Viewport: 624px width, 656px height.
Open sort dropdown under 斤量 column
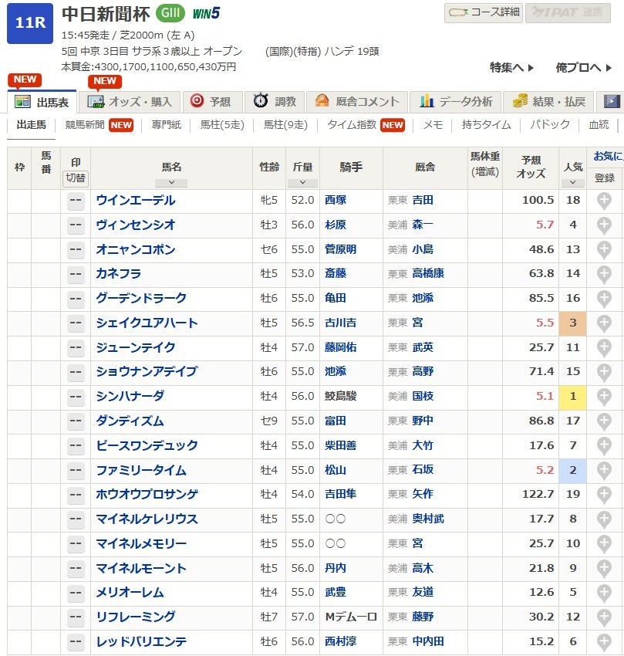pos(303,183)
